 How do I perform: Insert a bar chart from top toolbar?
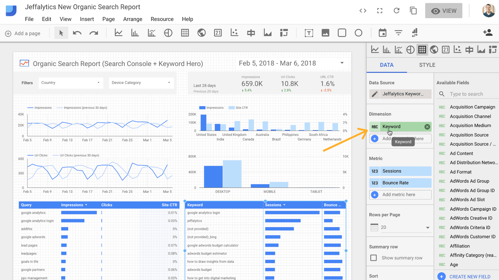click(135, 33)
